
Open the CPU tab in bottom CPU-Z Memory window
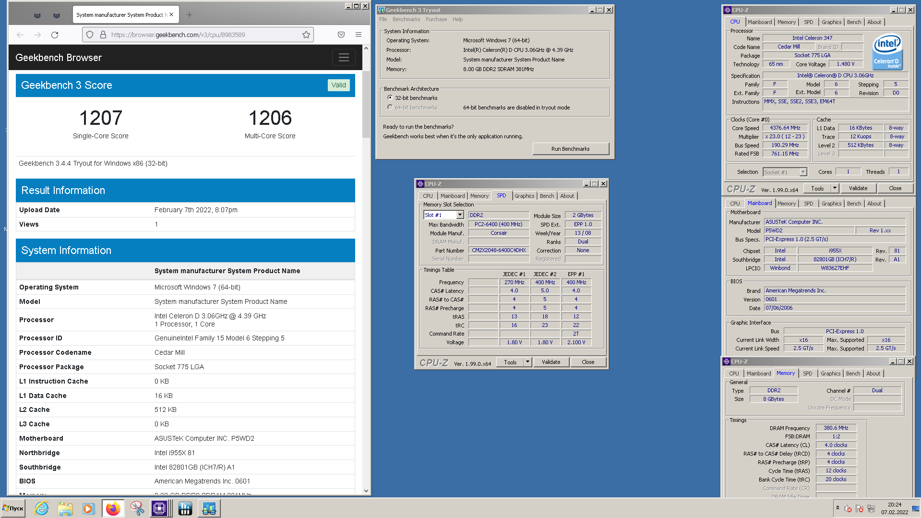point(734,373)
